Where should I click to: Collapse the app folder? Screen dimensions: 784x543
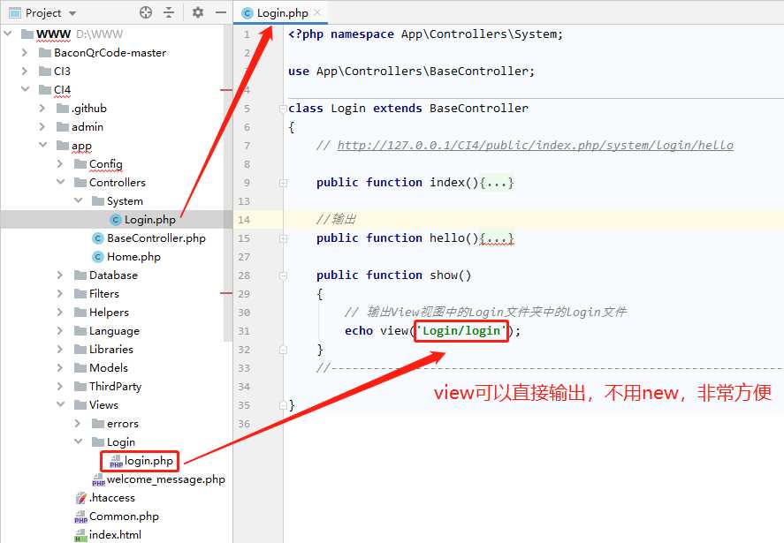(43, 145)
